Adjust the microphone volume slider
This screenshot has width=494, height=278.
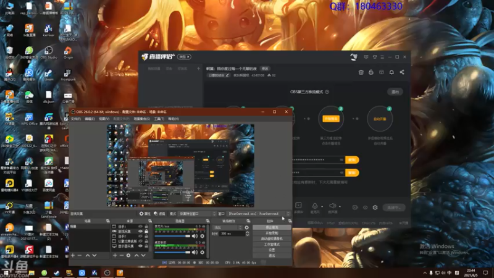pos(173,236)
